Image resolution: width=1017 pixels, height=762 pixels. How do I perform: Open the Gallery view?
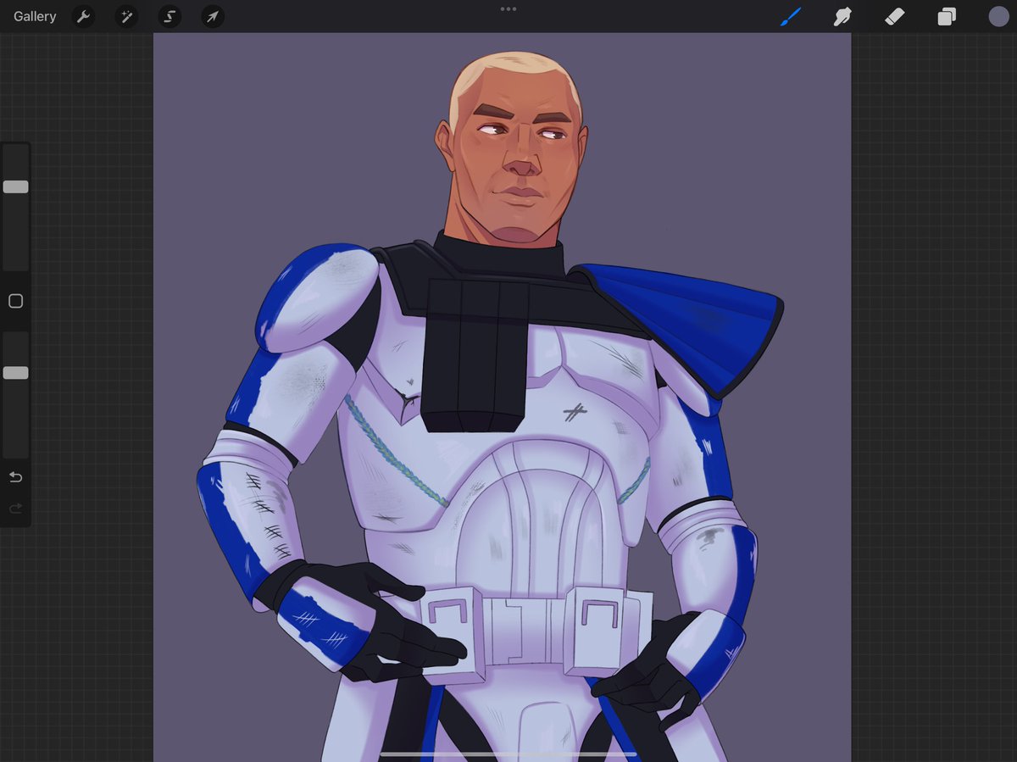(35, 16)
